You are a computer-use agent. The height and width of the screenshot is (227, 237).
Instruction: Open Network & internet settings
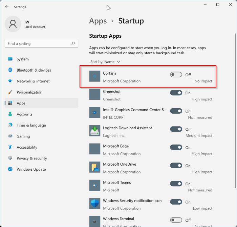(x=42, y=81)
